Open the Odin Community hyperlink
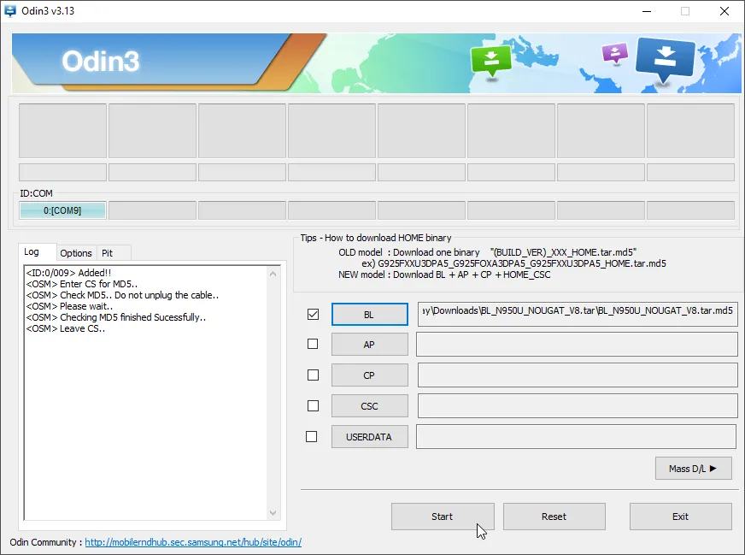 click(192, 542)
